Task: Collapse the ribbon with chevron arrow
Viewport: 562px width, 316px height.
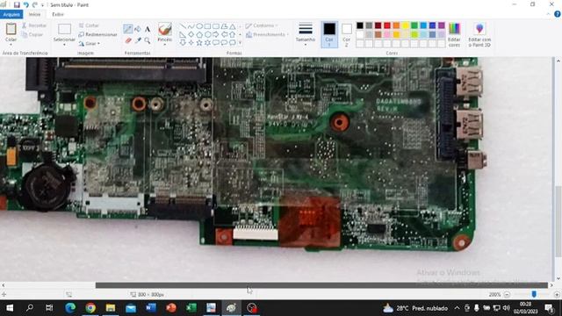Action: 548,14
